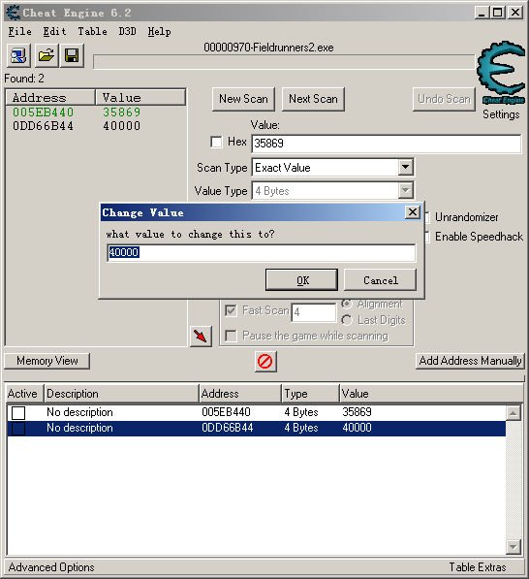The image size is (529, 579).
Task: Open the Edit menu
Action: pos(54,31)
